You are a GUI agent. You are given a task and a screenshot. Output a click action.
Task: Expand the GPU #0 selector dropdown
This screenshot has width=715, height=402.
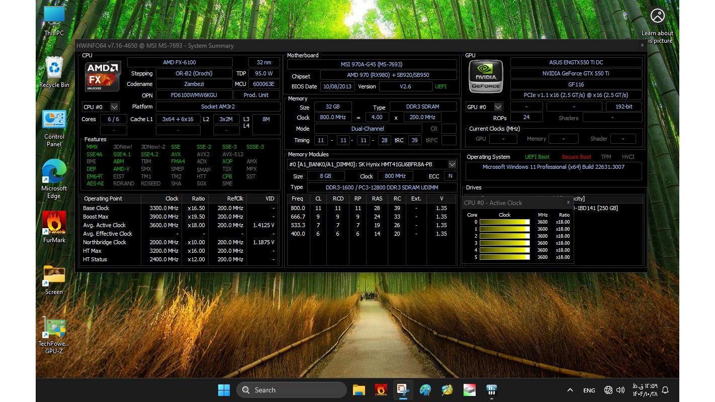point(498,107)
